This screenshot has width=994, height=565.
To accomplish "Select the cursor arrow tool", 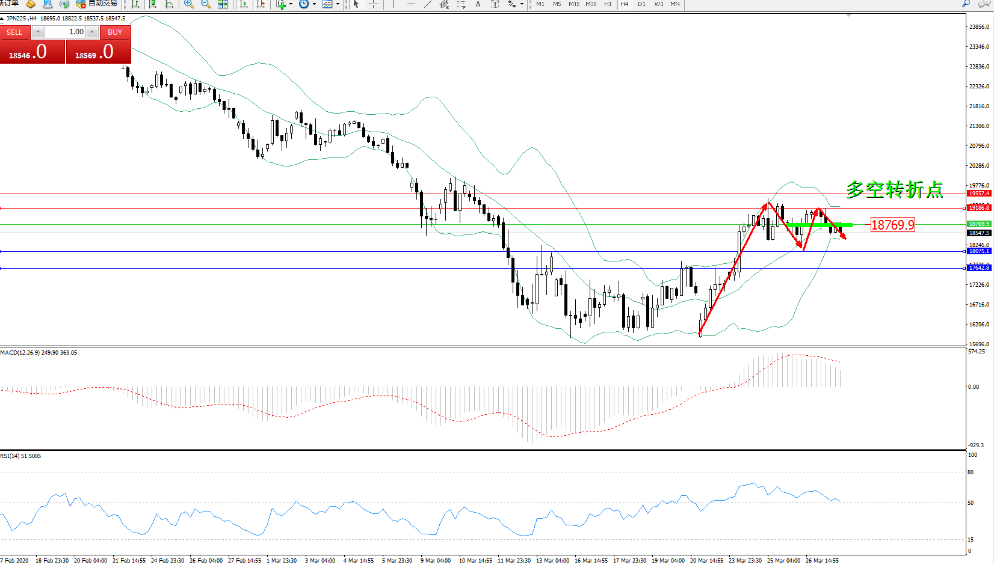I will click(x=356, y=4).
